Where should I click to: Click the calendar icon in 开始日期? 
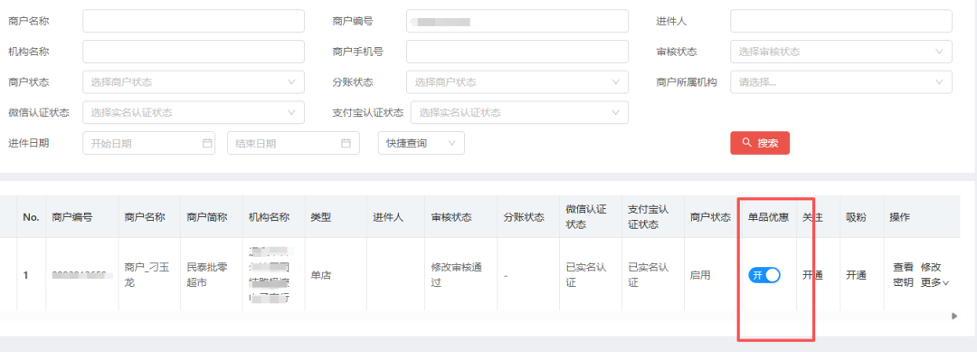click(207, 143)
